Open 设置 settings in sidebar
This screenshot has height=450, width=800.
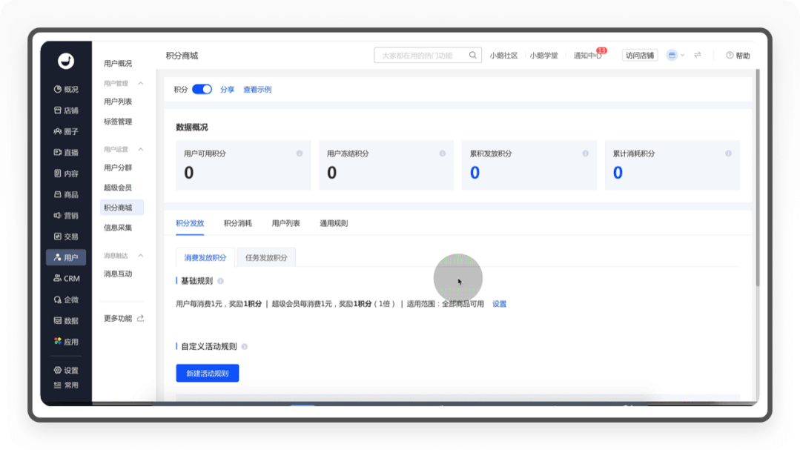66,371
